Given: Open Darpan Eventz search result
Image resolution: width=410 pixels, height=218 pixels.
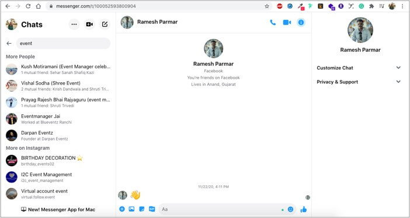Looking at the screenshot, I should [58, 135].
